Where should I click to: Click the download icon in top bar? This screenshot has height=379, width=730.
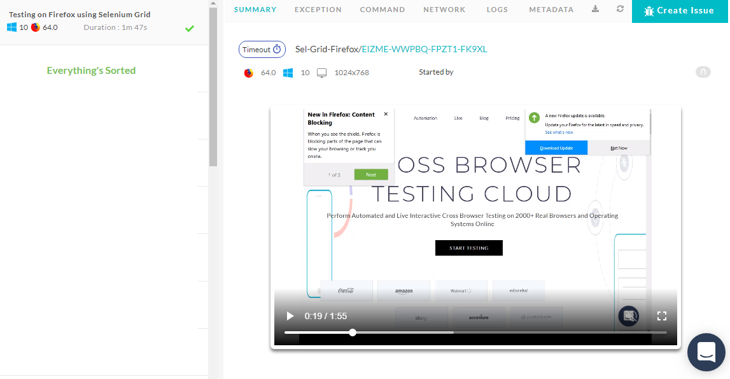596,9
